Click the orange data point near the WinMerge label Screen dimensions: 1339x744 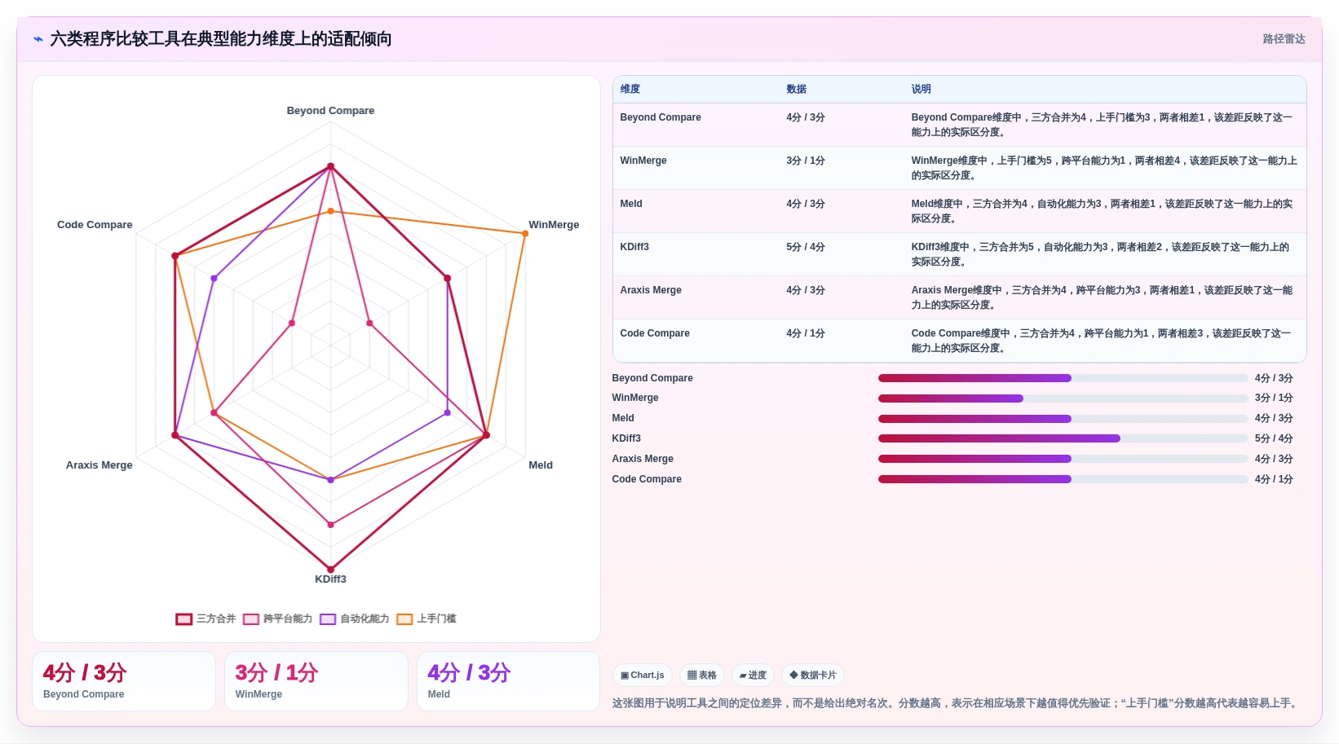[525, 234]
